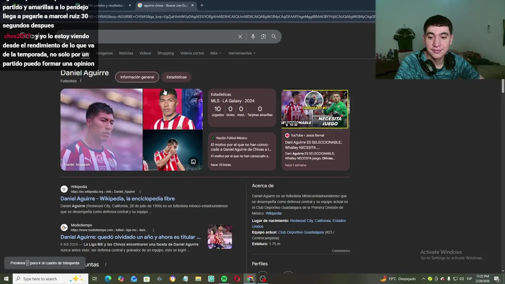Open Spotify from taskbar
This screenshot has height=284, width=505.
(224, 279)
